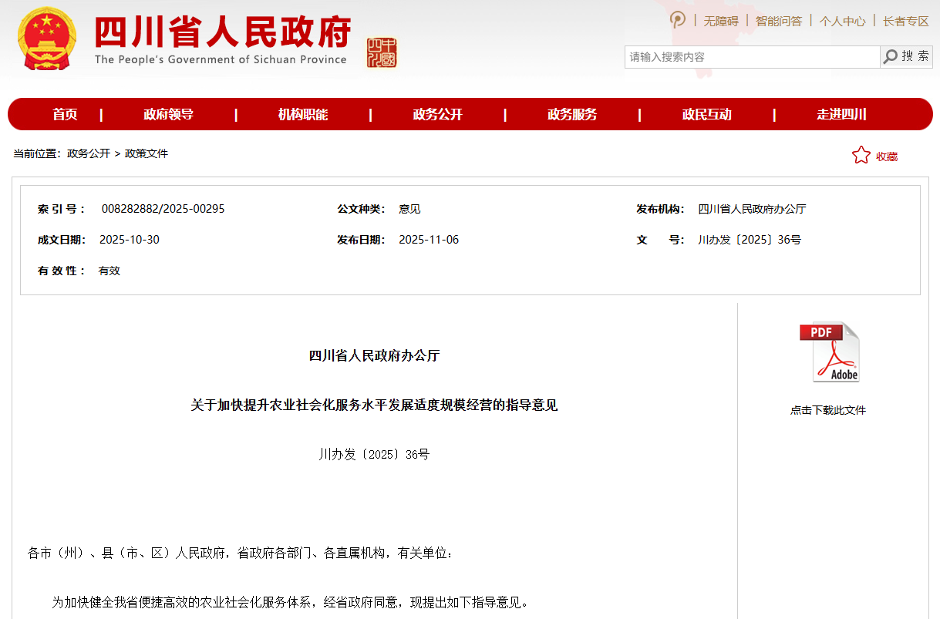Open the 政务服务 navigation item
Screen dimensions: 940x619
pos(572,114)
